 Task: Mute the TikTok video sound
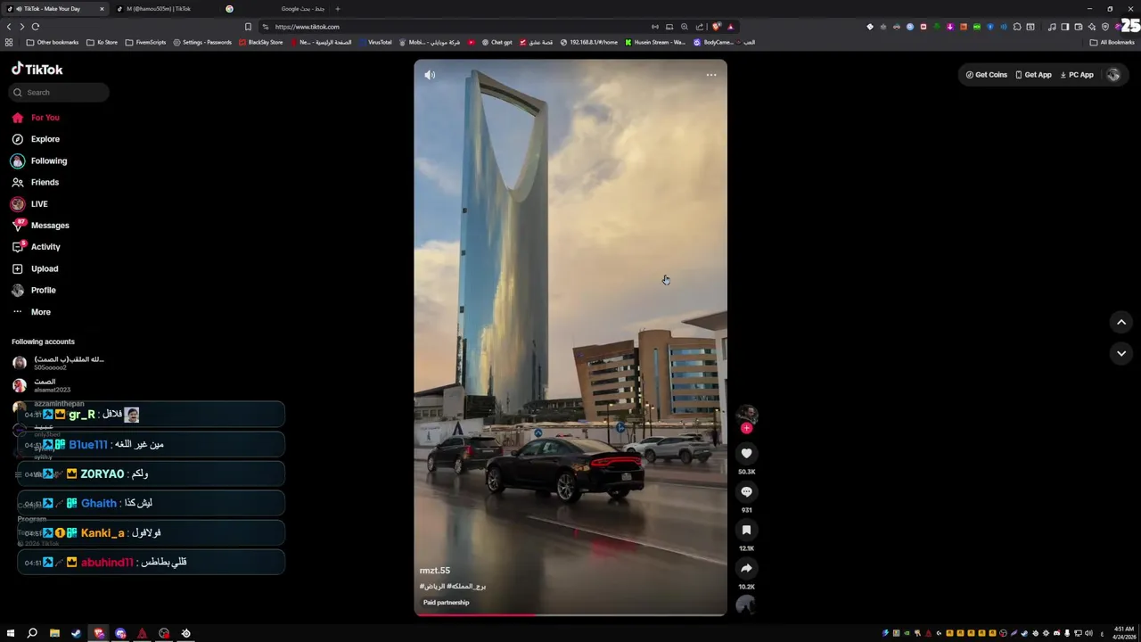pos(430,75)
